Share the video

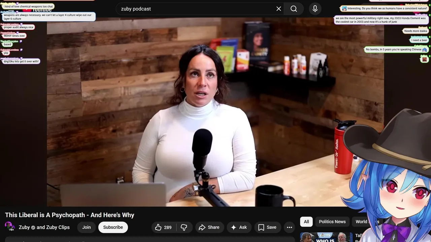coord(209,228)
